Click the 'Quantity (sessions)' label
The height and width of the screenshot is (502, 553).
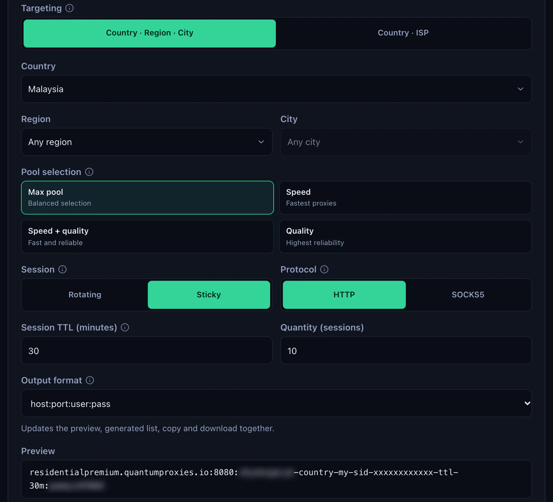(322, 327)
